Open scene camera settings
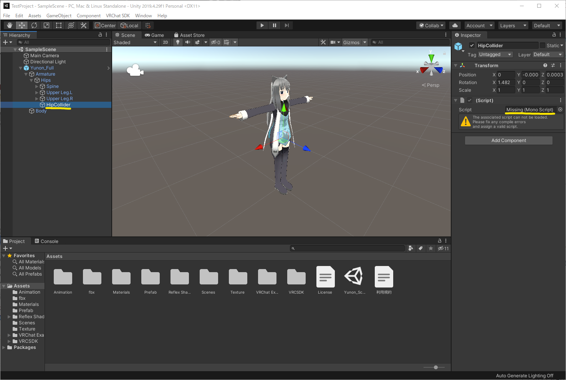 [x=333, y=42]
